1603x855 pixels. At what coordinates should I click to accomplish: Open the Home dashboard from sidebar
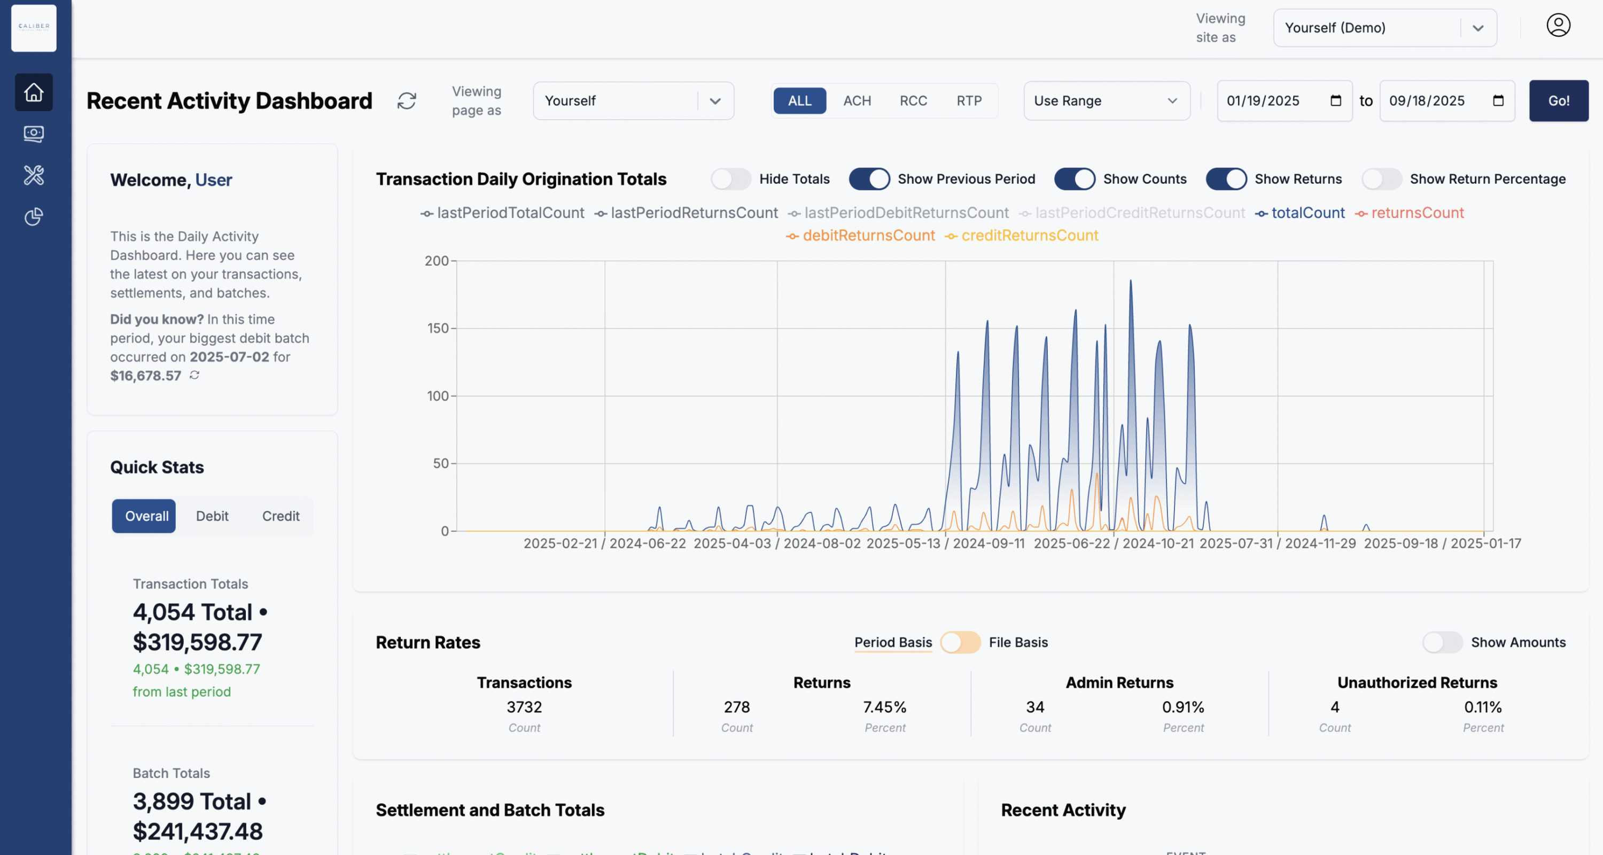pyautogui.click(x=33, y=91)
